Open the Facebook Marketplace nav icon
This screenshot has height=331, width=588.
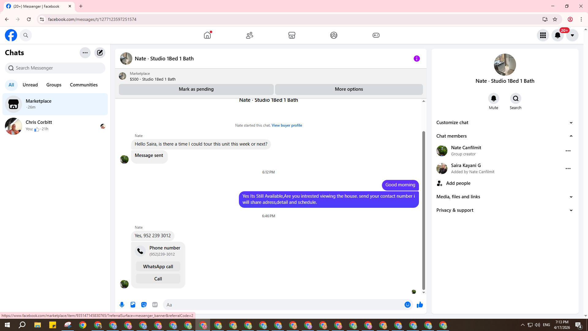point(292,35)
